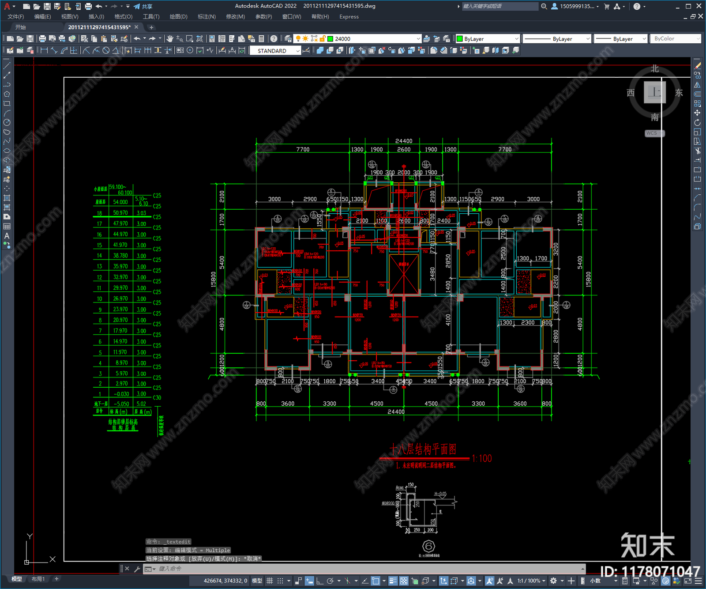Click the 上 top face of ViewCube

tap(654, 92)
